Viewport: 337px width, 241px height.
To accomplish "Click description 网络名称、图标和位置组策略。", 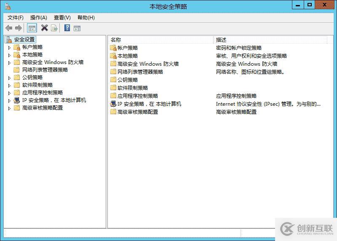I will point(251,72).
